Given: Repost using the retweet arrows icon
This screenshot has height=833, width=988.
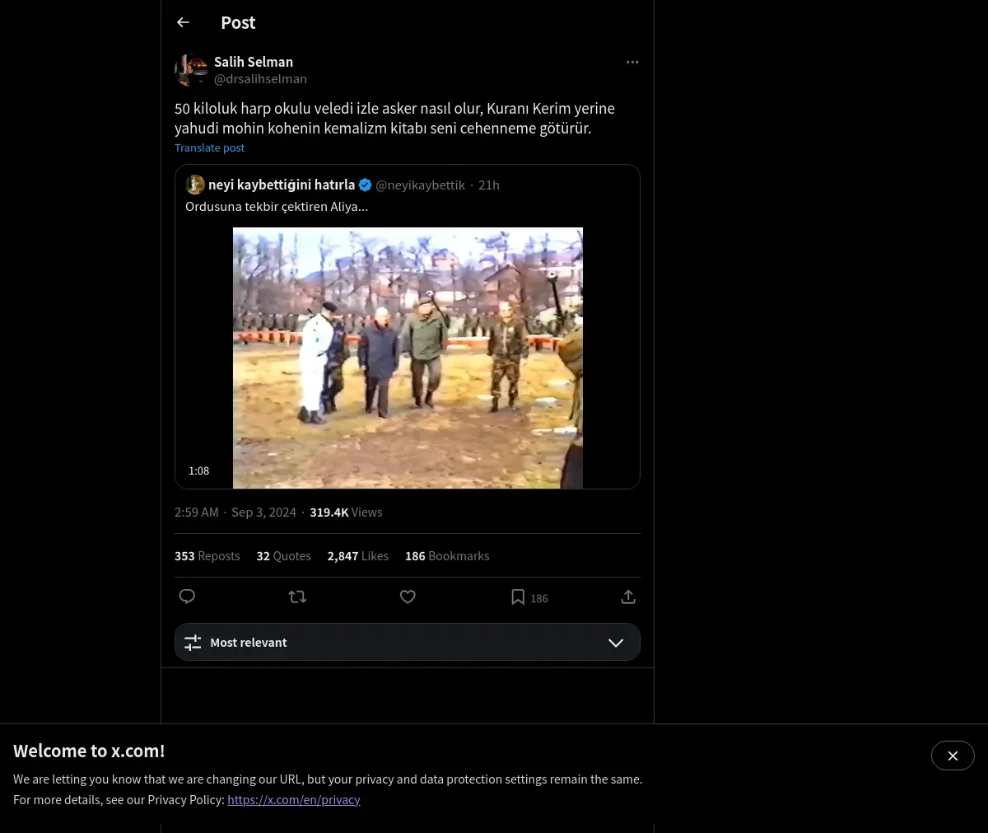Looking at the screenshot, I should click(297, 597).
